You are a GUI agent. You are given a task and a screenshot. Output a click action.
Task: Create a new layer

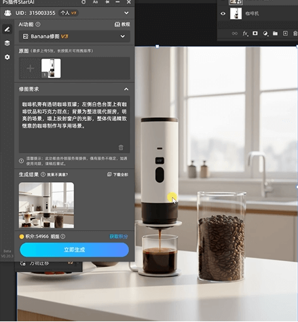point(285,33)
